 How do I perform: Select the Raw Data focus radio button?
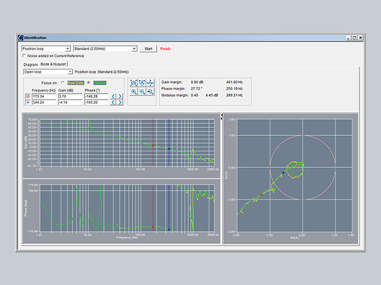click(x=63, y=83)
